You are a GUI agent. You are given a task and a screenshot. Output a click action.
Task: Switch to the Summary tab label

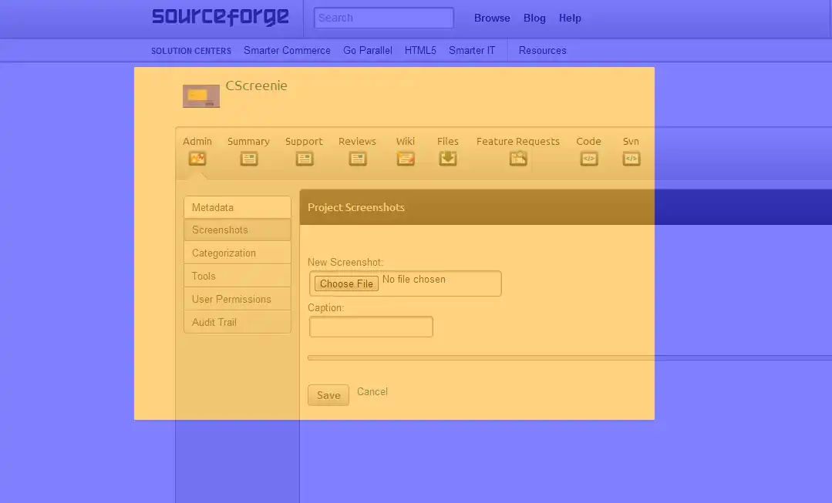[248, 142]
